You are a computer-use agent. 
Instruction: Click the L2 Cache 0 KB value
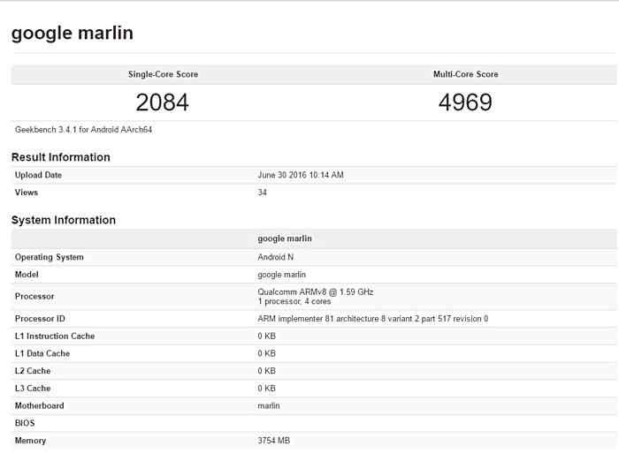[x=266, y=370]
